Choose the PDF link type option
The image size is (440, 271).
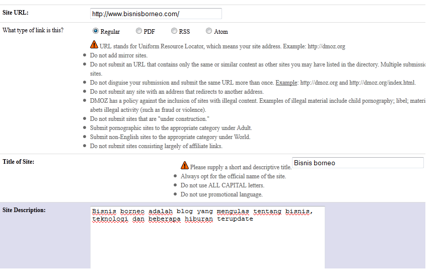tap(139, 31)
